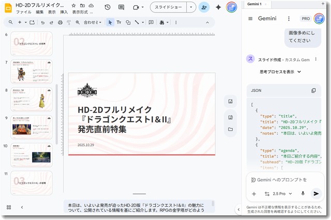Select slide 9 thumbnail in filmstrip
Screen dimensions: 331x220
click(x=32, y=127)
